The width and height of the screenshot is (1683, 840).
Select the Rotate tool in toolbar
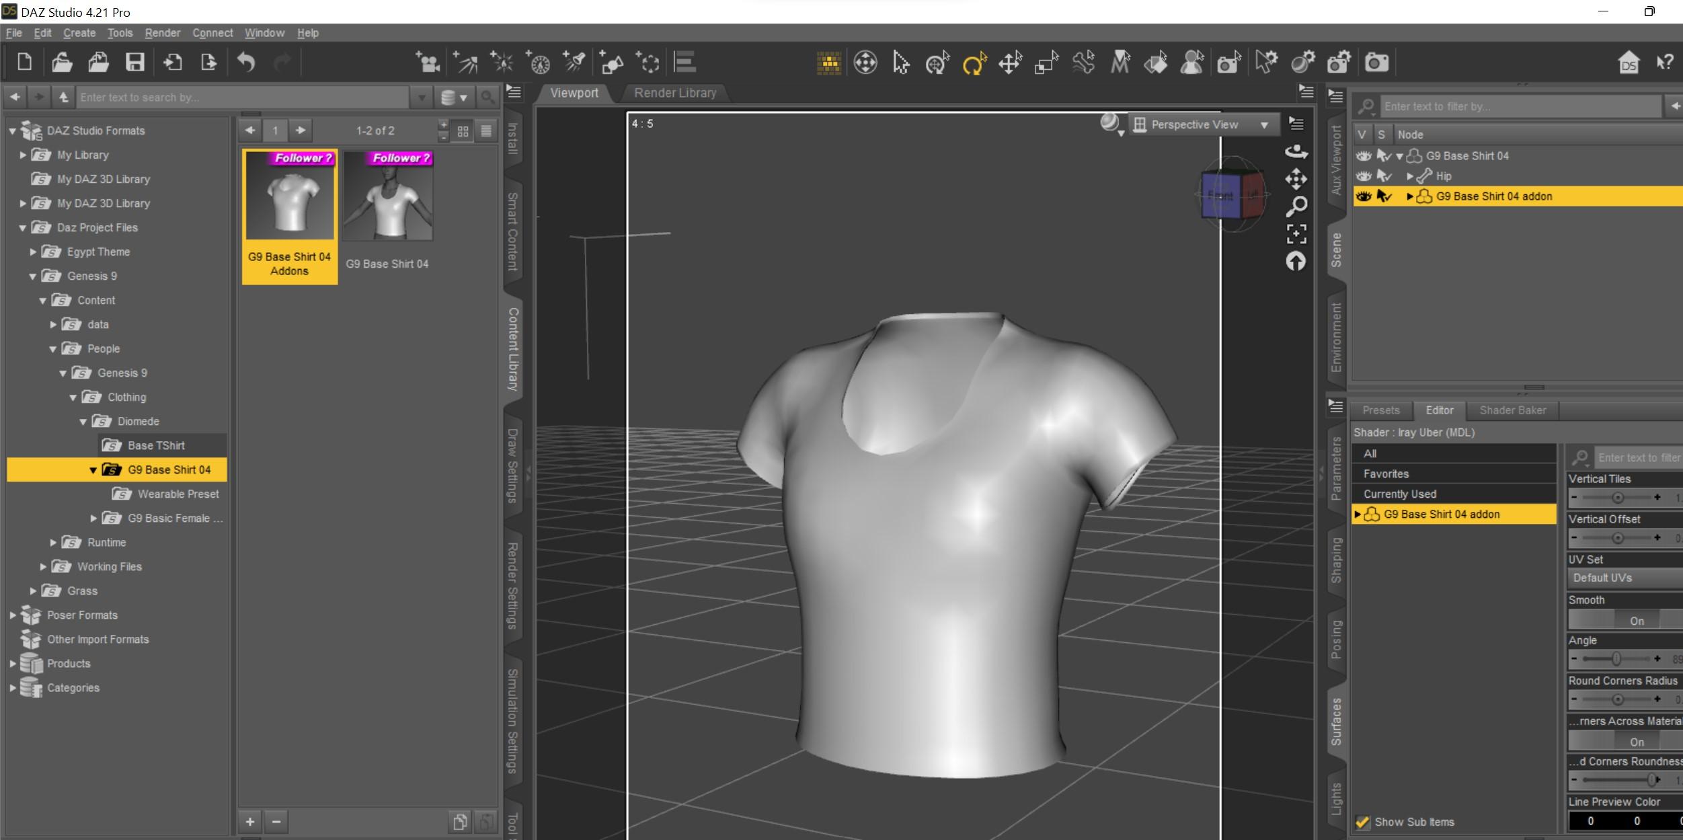[974, 63]
